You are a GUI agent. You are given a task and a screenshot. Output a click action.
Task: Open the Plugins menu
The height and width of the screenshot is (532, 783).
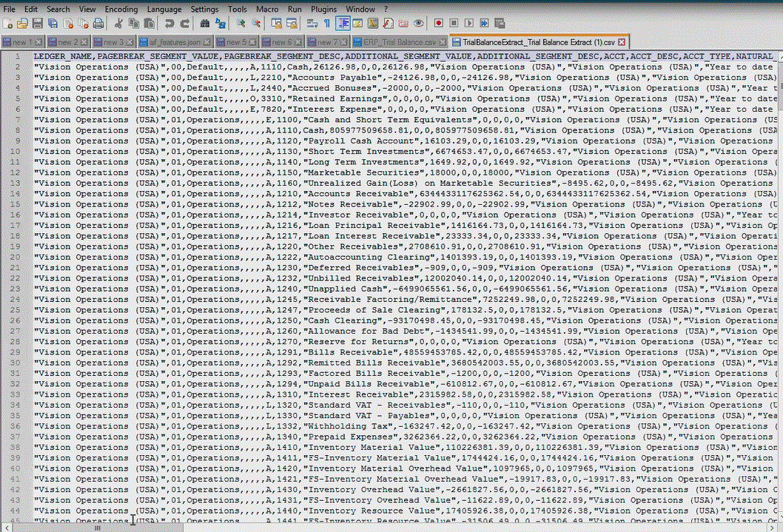pos(323,10)
